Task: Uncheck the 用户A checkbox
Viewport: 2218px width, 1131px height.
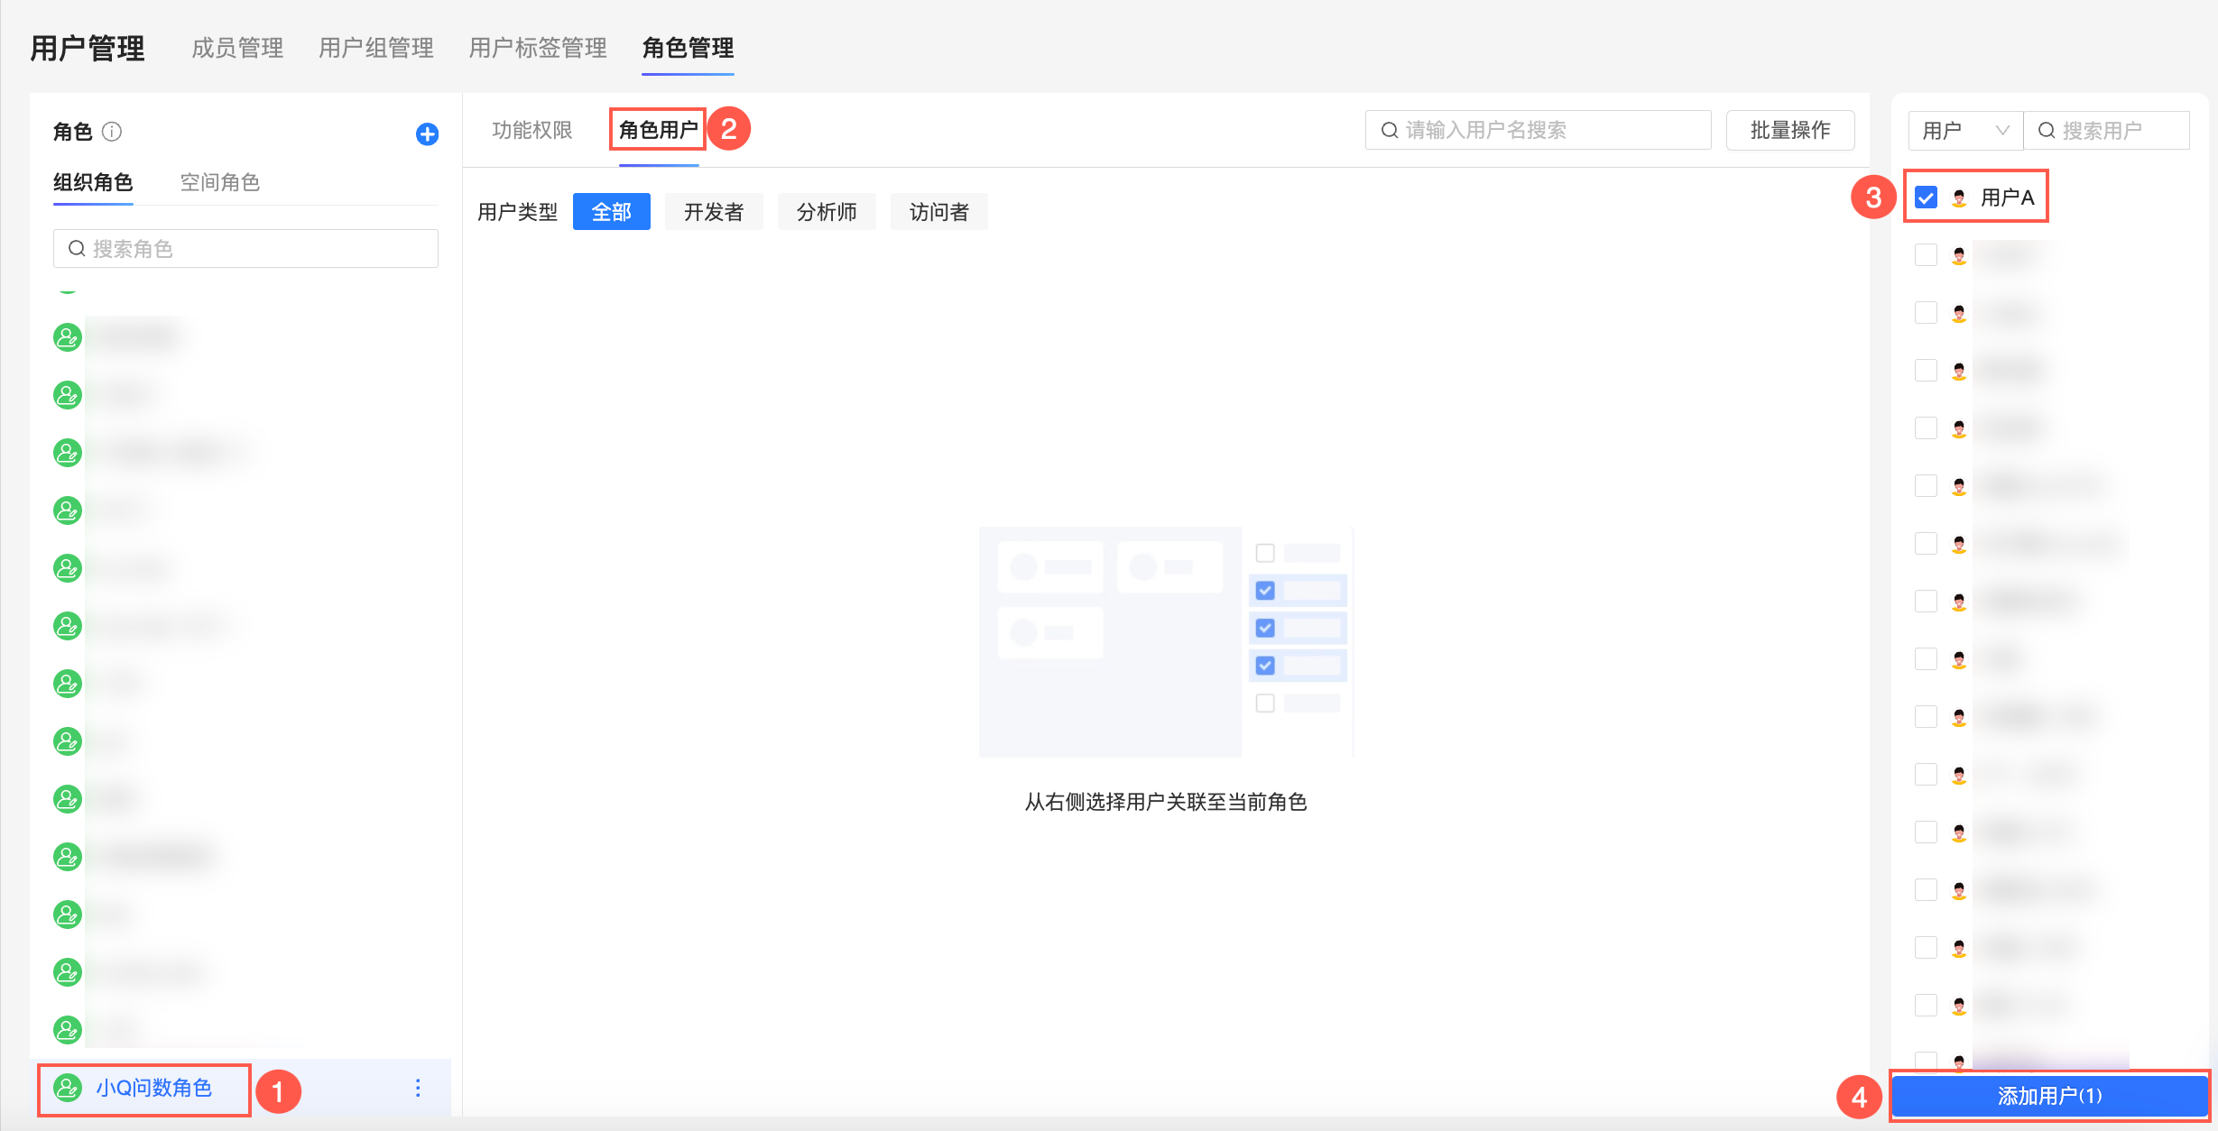Action: pos(1926,198)
